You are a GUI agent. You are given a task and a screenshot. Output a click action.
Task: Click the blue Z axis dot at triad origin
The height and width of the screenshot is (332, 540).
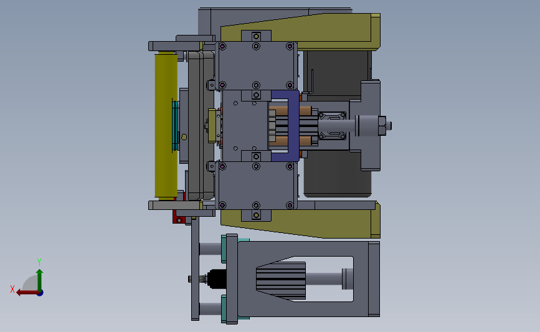40,293
